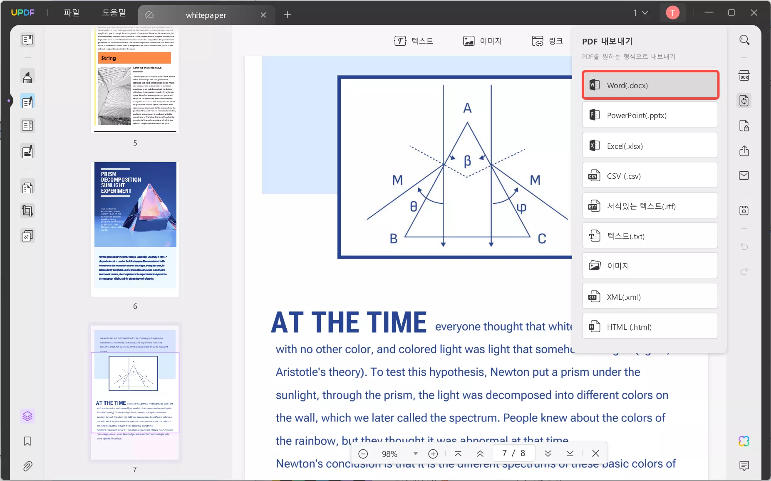
Task: Add a new tab with plus icon
Action: click(288, 15)
